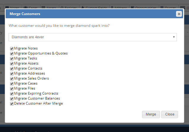This screenshot has height=132, width=189.
Task: Close the Merge Customers dialog with X icon
Action: pyautogui.click(x=179, y=14)
